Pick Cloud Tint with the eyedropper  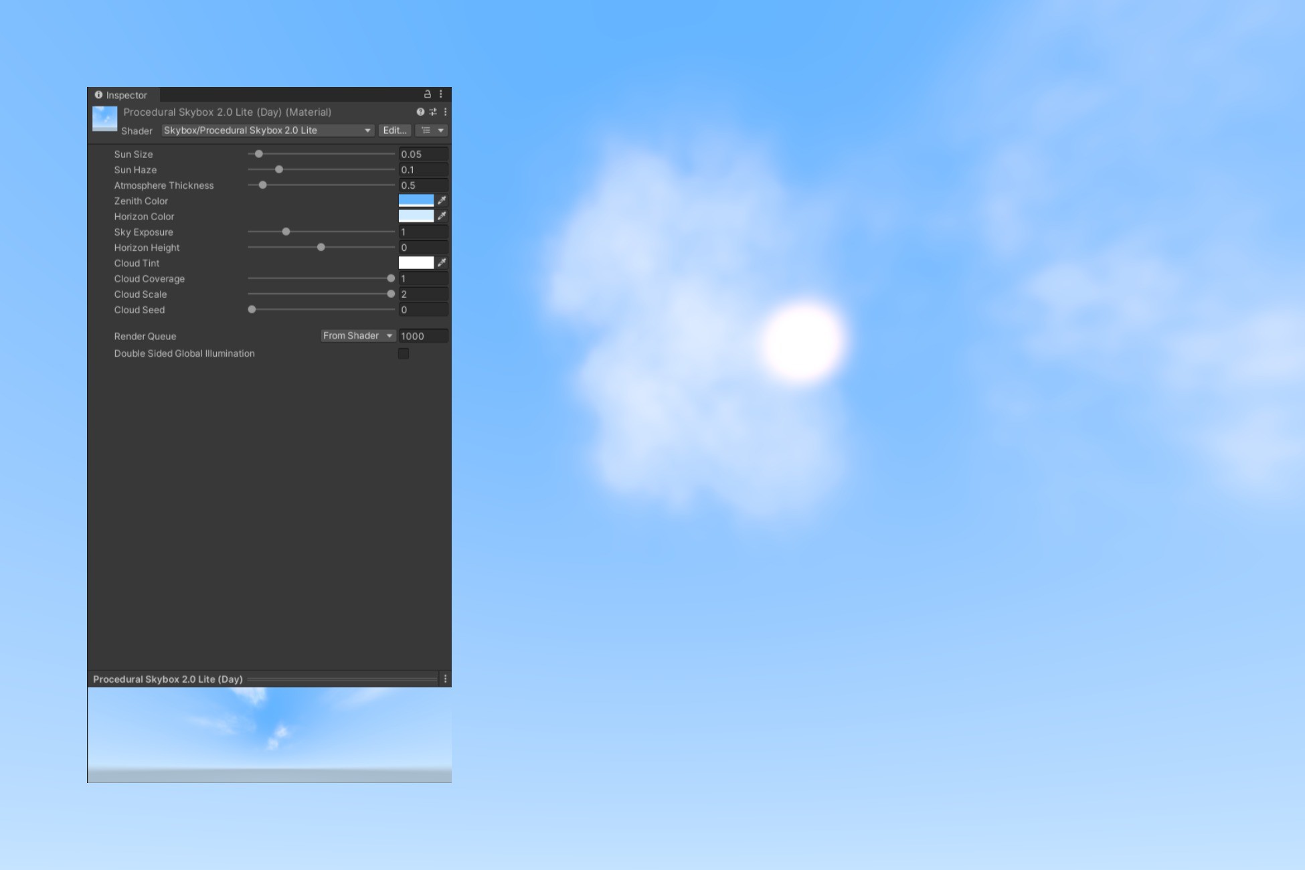(442, 262)
